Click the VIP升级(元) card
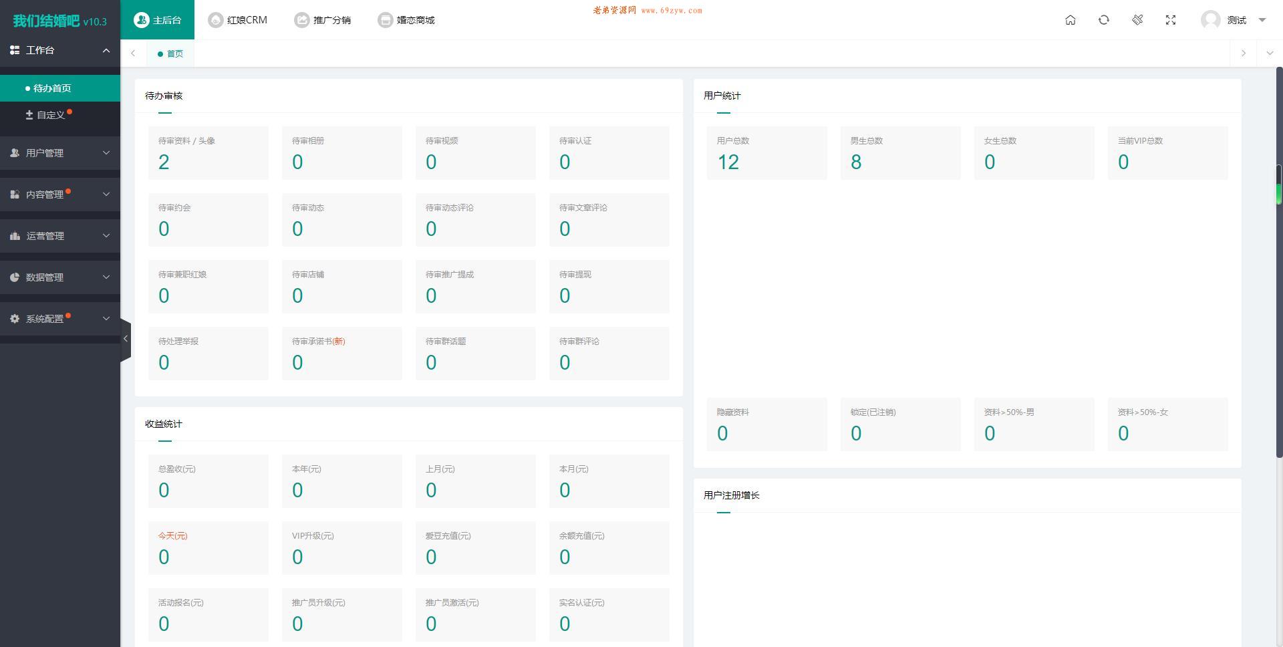This screenshot has width=1283, height=647. coord(342,548)
